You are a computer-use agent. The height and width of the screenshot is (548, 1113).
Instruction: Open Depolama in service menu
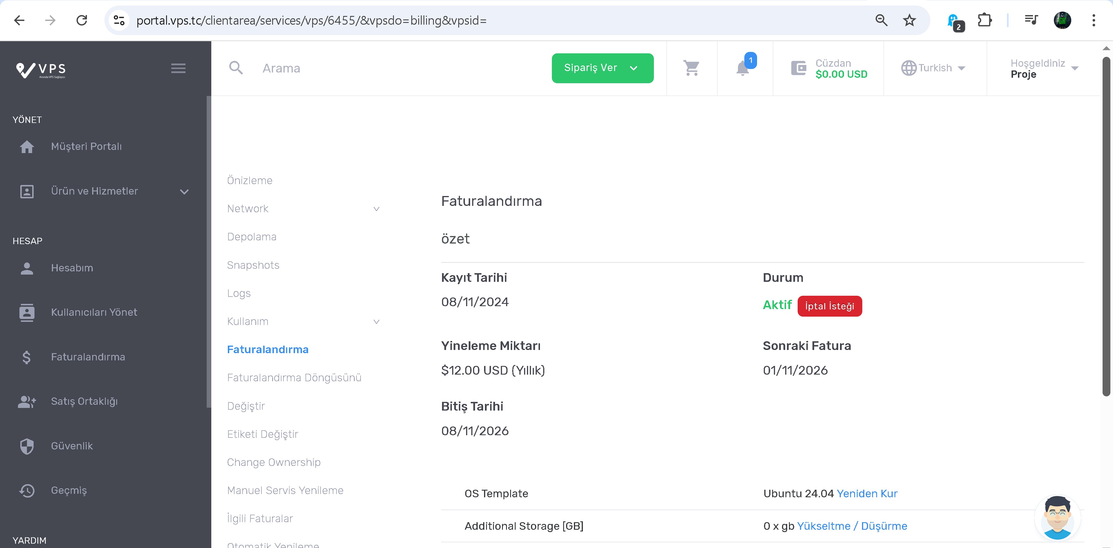pyautogui.click(x=252, y=237)
